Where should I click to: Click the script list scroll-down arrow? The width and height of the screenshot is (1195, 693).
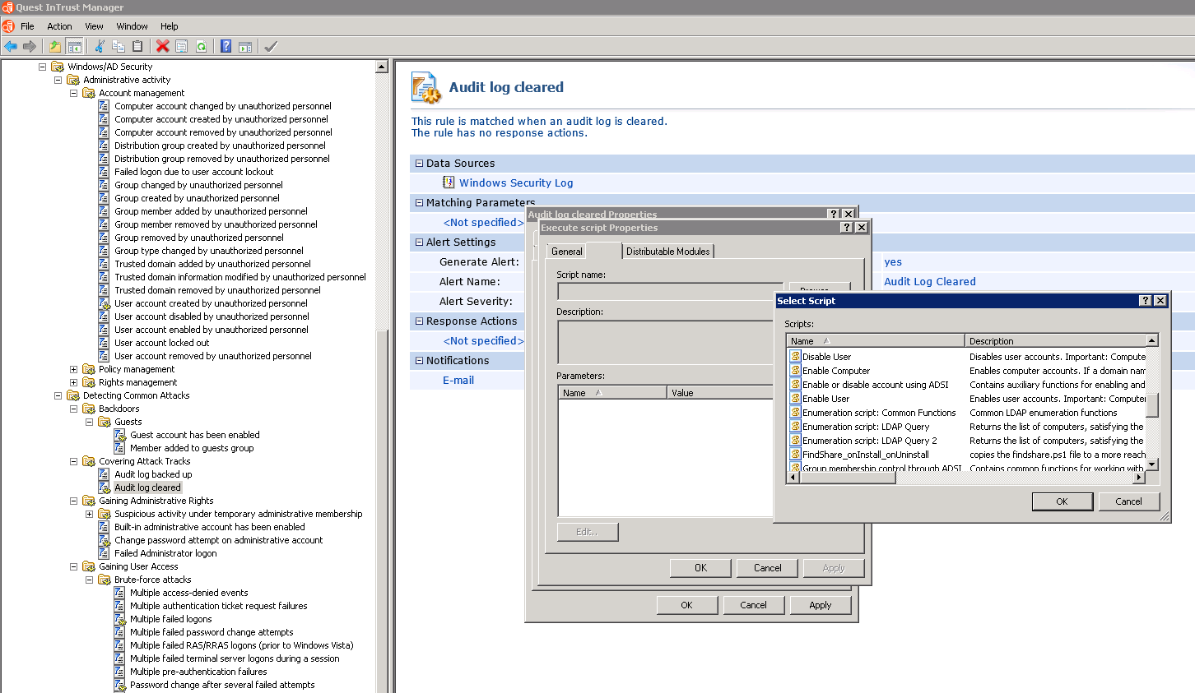pos(1152,464)
